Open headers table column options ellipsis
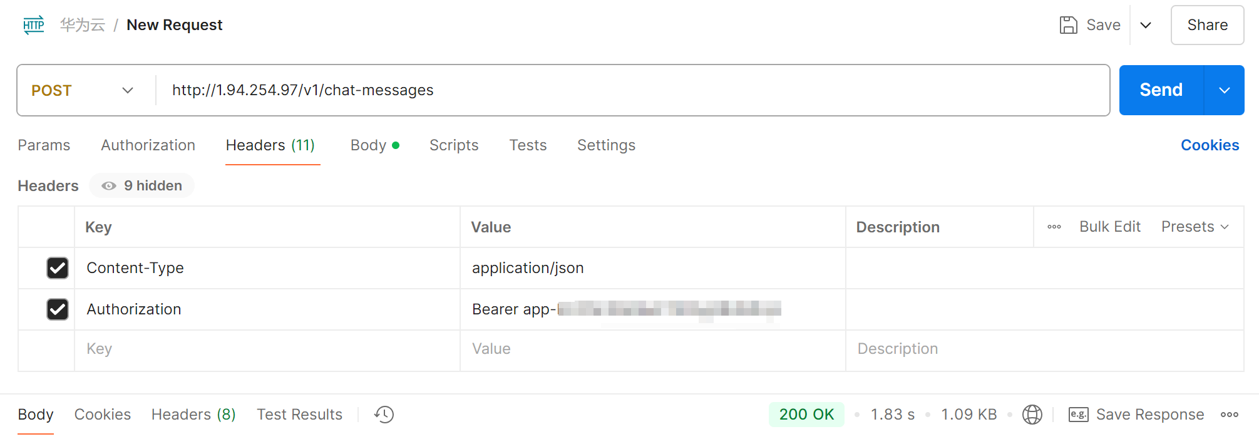The image size is (1259, 439). 1054,227
